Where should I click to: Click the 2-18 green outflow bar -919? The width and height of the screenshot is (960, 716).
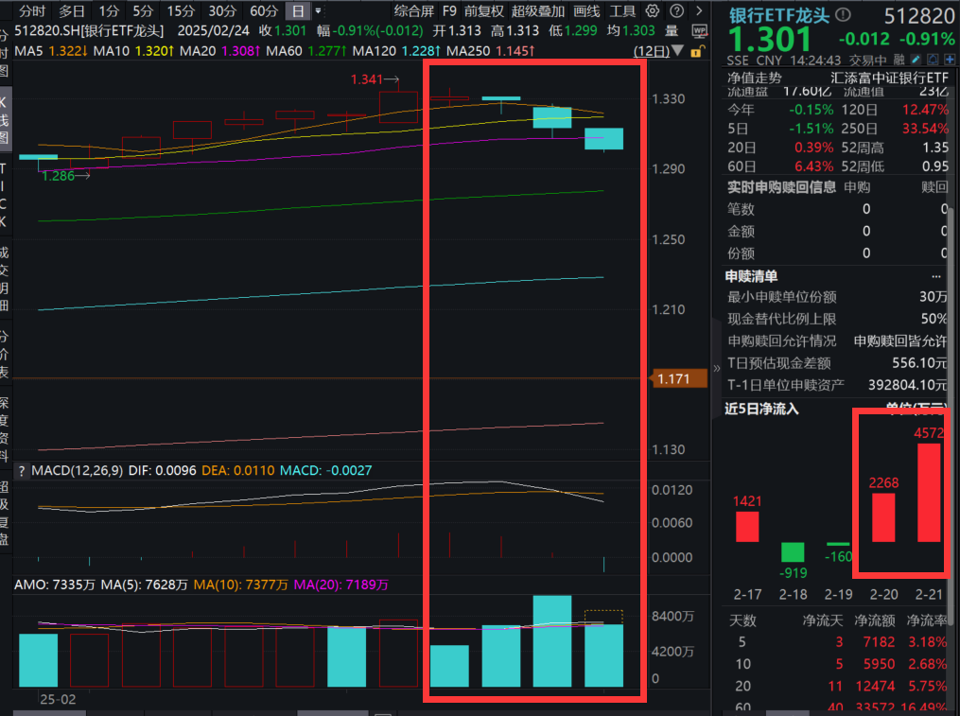tap(793, 552)
